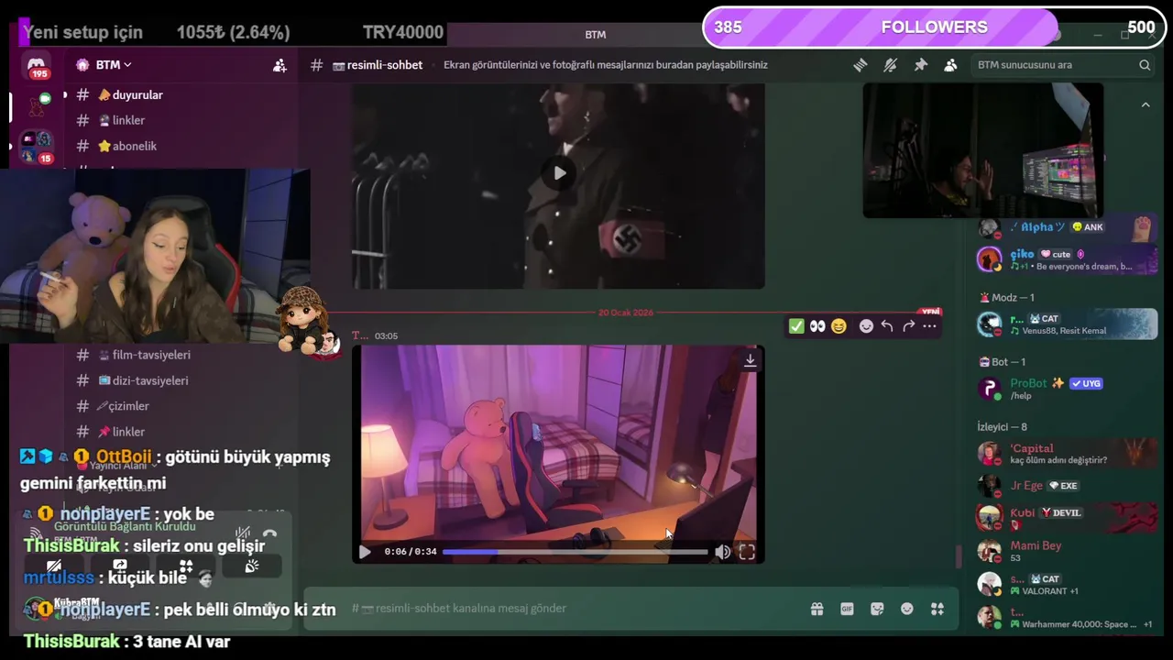Click the search magnifier icon
Viewport: 1173px width, 660px height.
point(1145,65)
